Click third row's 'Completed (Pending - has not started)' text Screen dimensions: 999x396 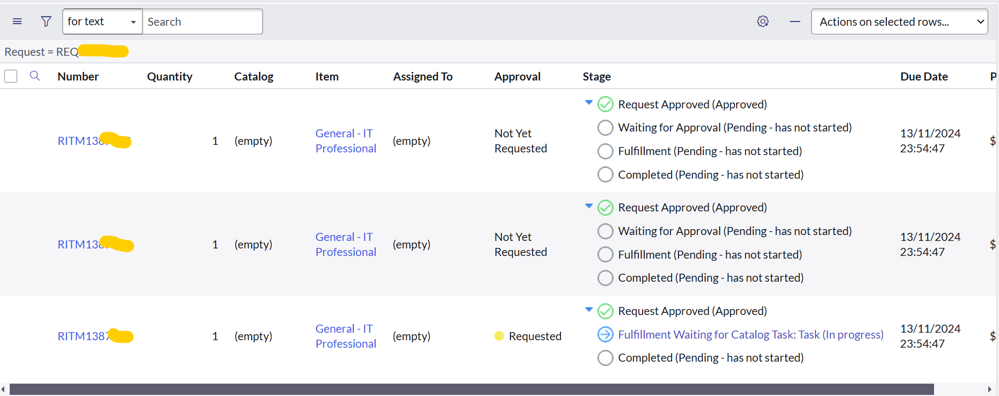pos(711,358)
